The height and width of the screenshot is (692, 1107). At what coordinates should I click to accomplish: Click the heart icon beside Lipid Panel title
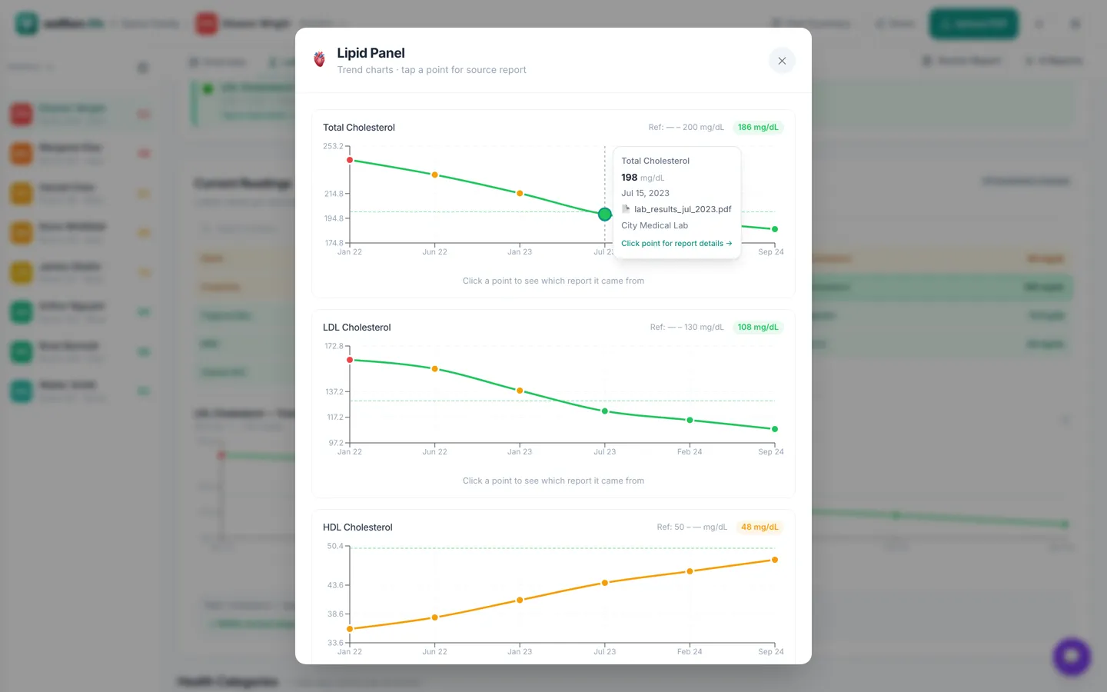click(320, 60)
